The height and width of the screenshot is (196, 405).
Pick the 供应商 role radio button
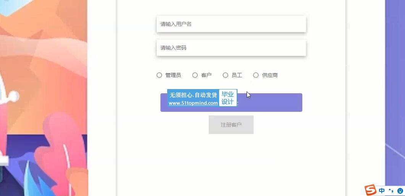coord(256,75)
